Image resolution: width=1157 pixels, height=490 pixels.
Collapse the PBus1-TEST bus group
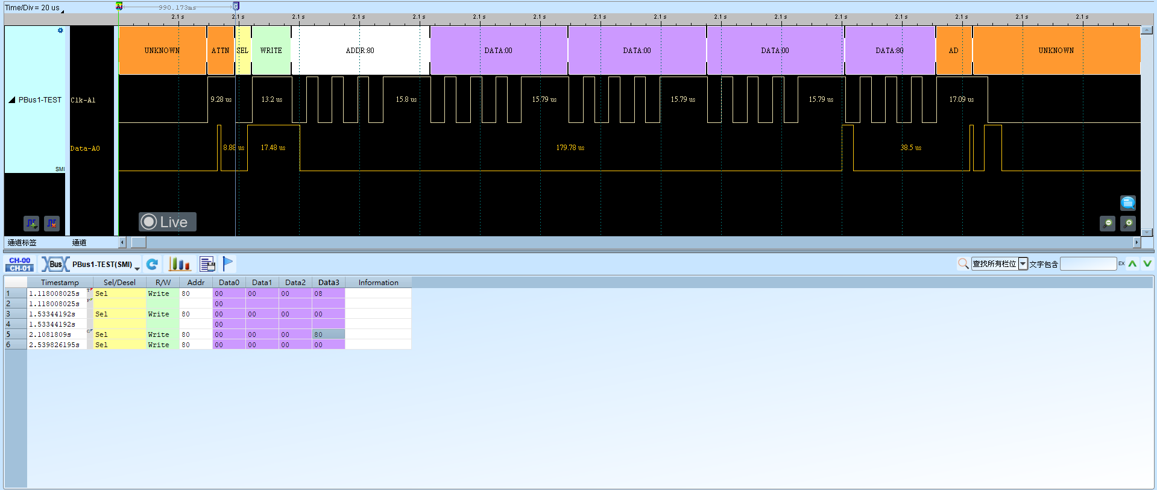(11, 100)
